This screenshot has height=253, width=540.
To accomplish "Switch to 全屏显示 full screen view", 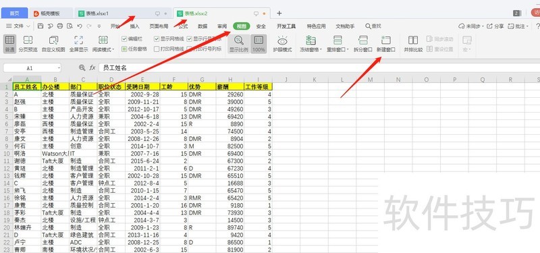I will click(78, 44).
